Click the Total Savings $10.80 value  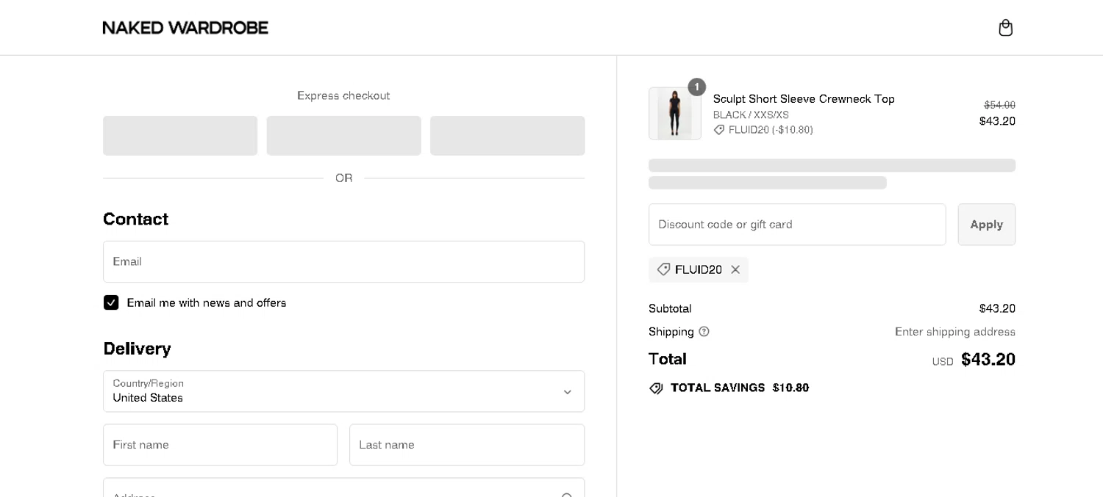(790, 388)
